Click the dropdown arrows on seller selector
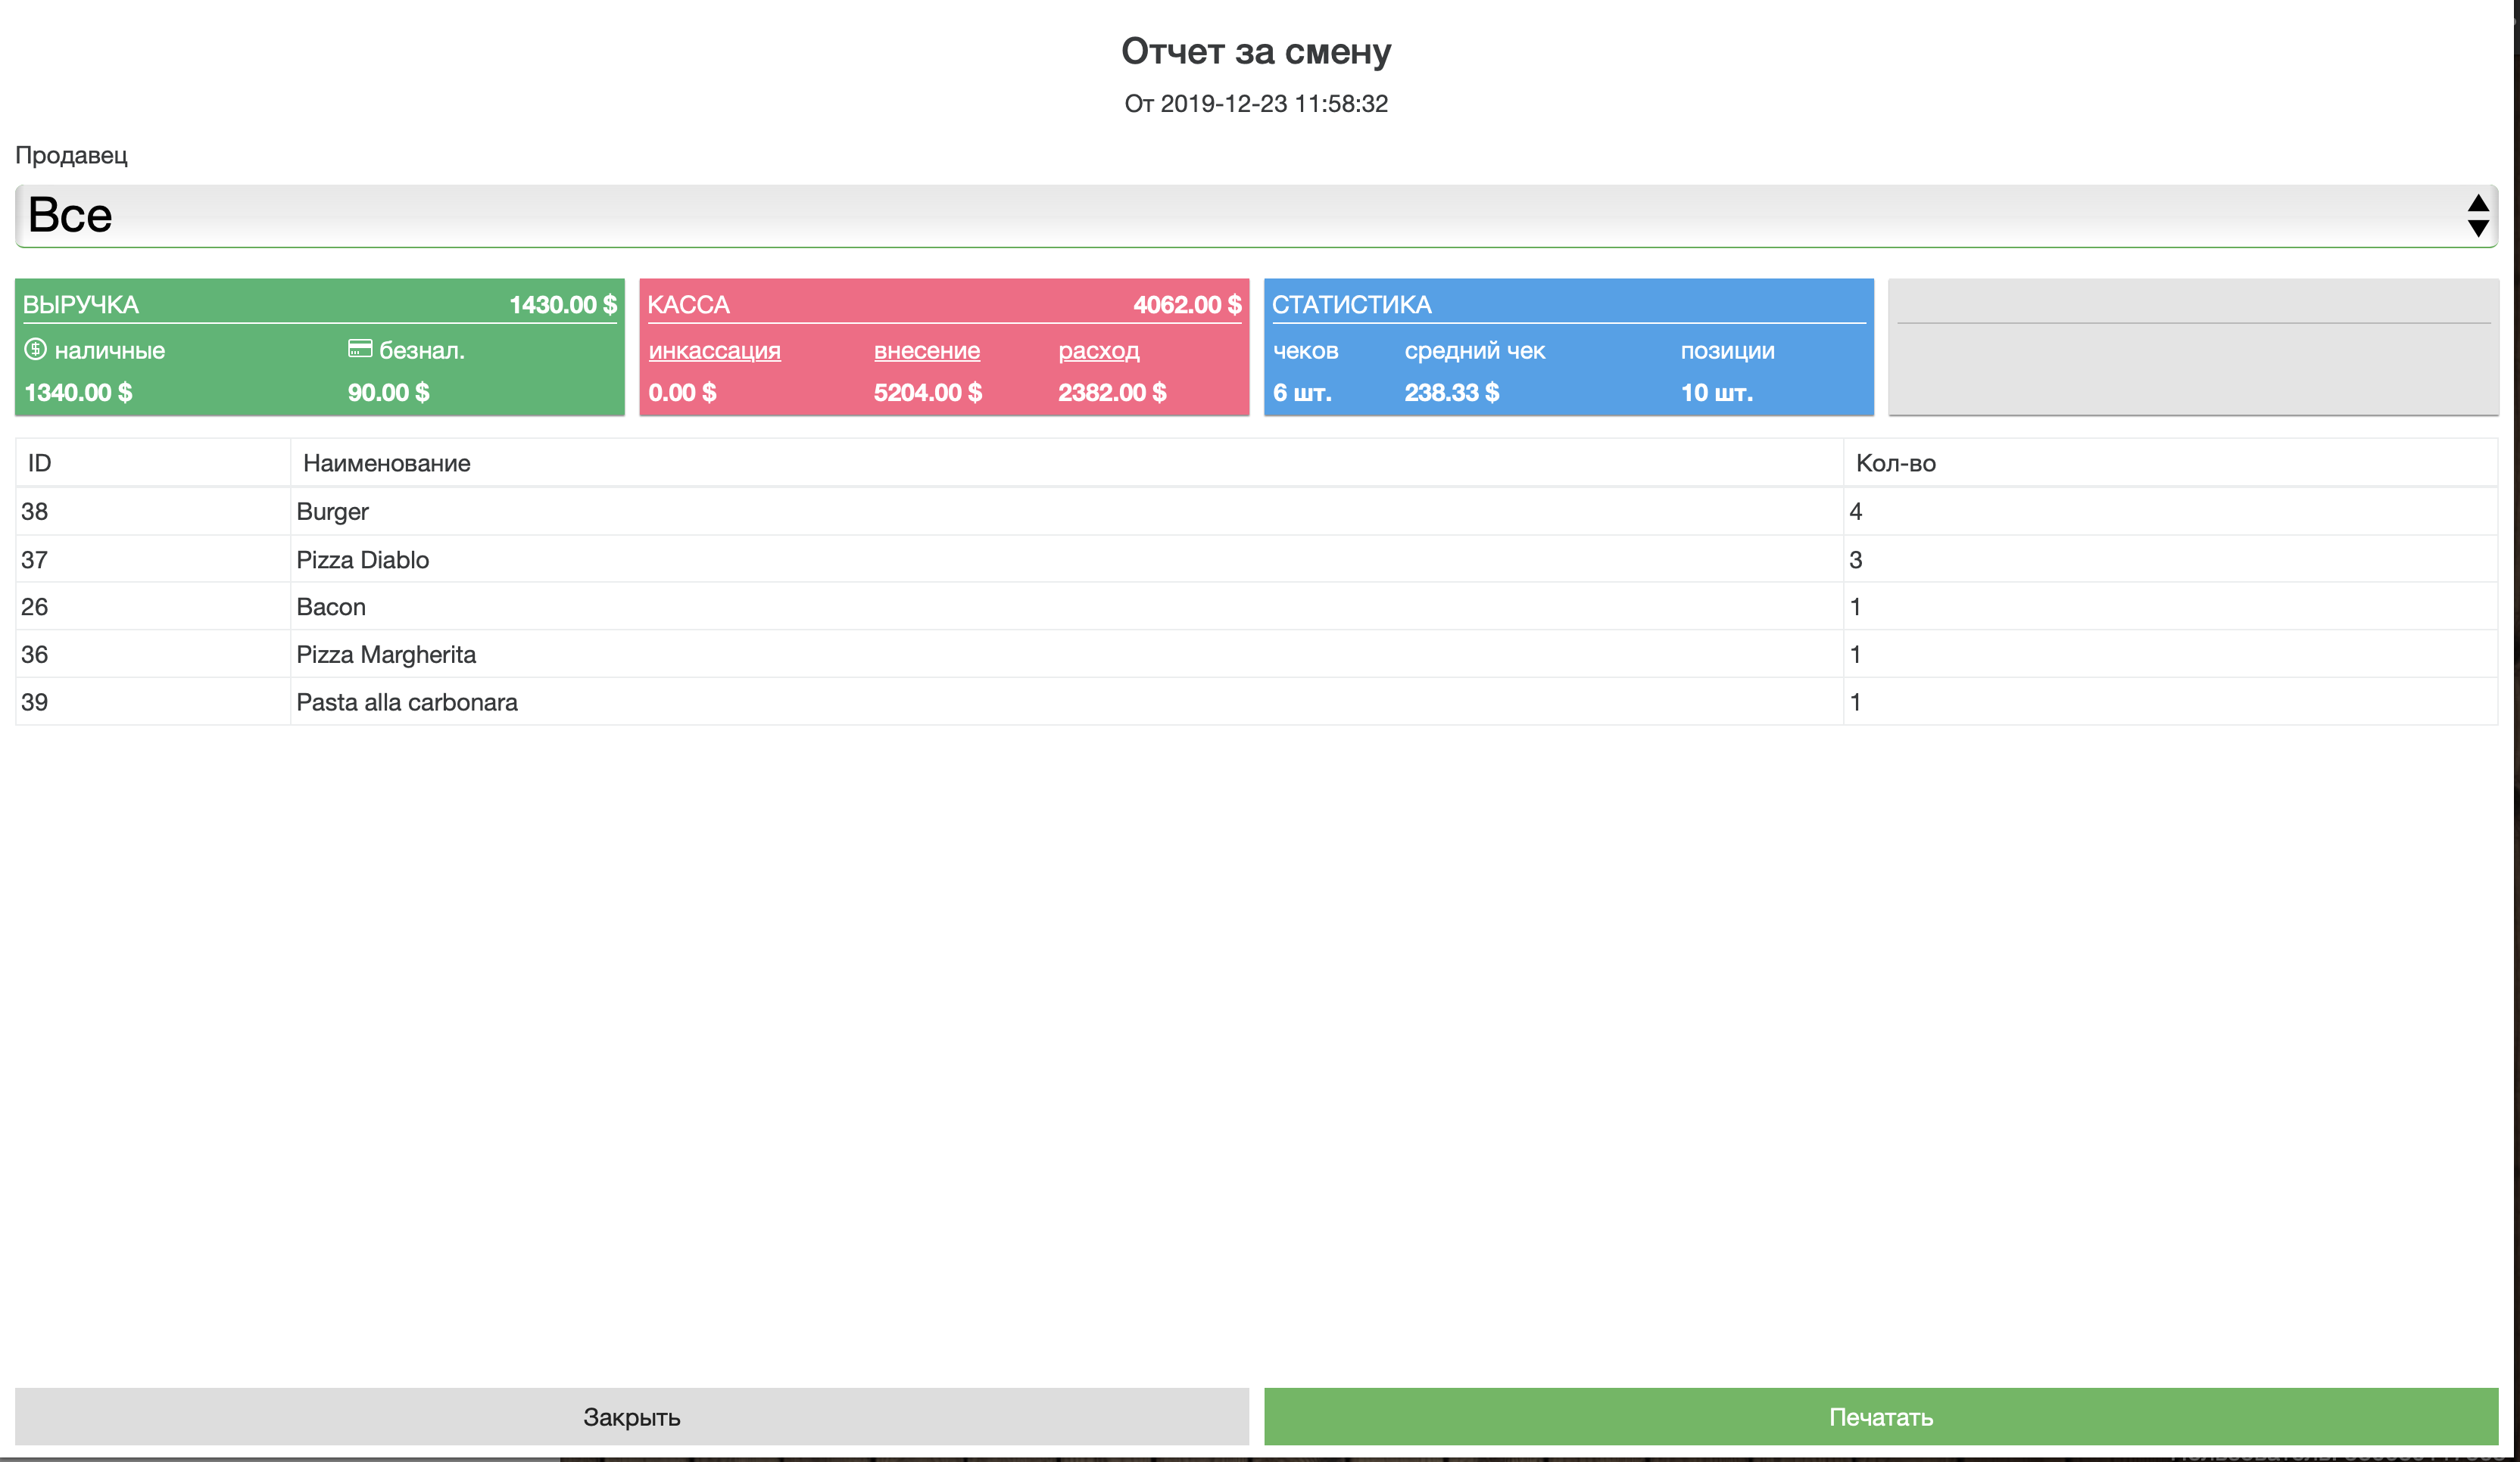The image size is (2520, 1462). [2477, 216]
